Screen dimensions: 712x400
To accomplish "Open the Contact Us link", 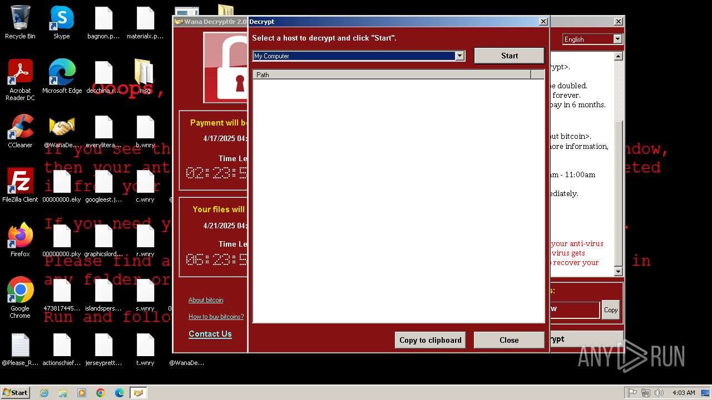I will [210, 334].
